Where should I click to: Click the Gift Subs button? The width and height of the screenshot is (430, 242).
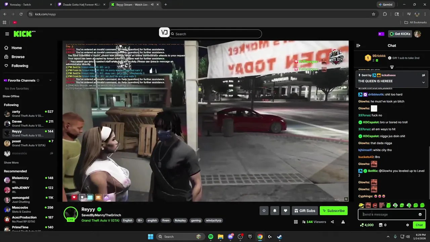[x=305, y=211]
